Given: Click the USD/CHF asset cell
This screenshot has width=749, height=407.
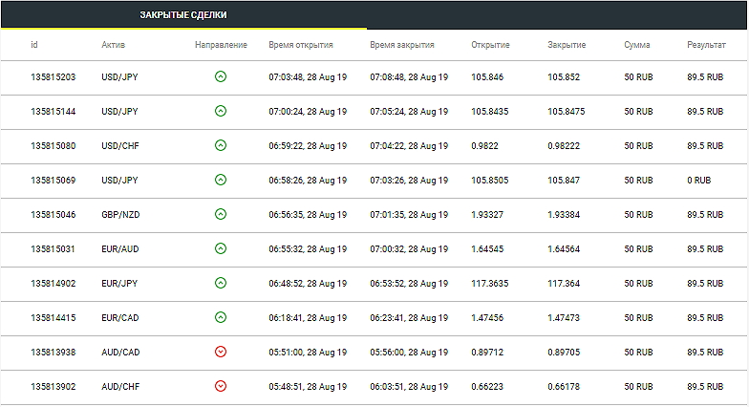Looking at the screenshot, I should pos(120,145).
